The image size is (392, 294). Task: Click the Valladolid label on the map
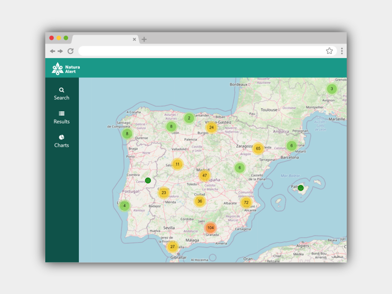179,149
